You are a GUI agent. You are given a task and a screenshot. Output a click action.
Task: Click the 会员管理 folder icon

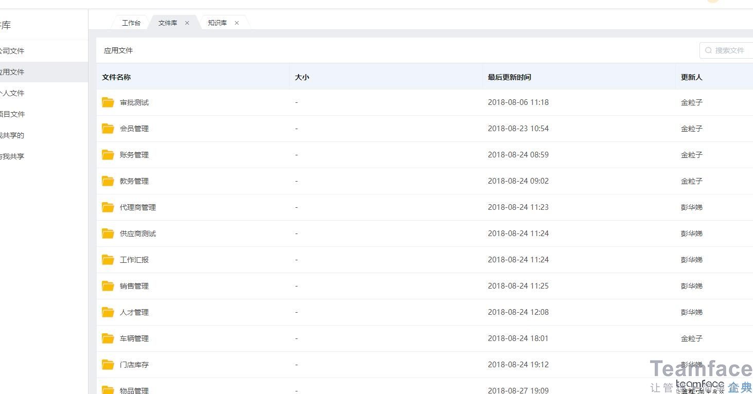click(x=108, y=129)
